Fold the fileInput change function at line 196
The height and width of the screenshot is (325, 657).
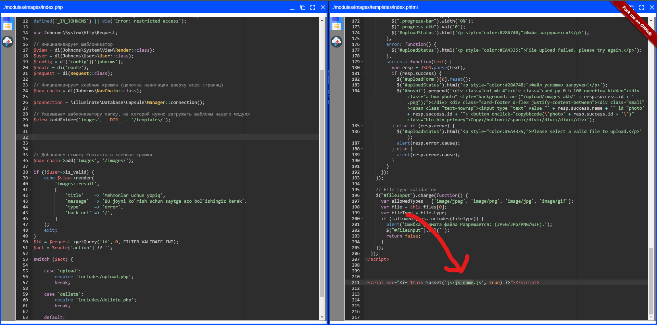[362, 195]
